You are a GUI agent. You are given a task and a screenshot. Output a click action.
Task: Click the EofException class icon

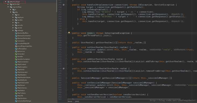tap(16, 49)
